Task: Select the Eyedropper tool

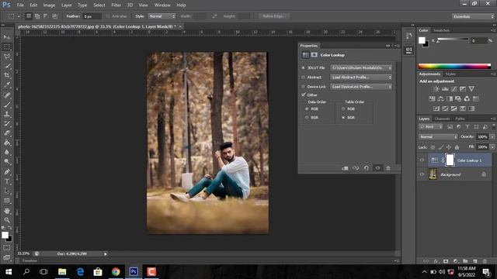Action: click(x=7, y=85)
